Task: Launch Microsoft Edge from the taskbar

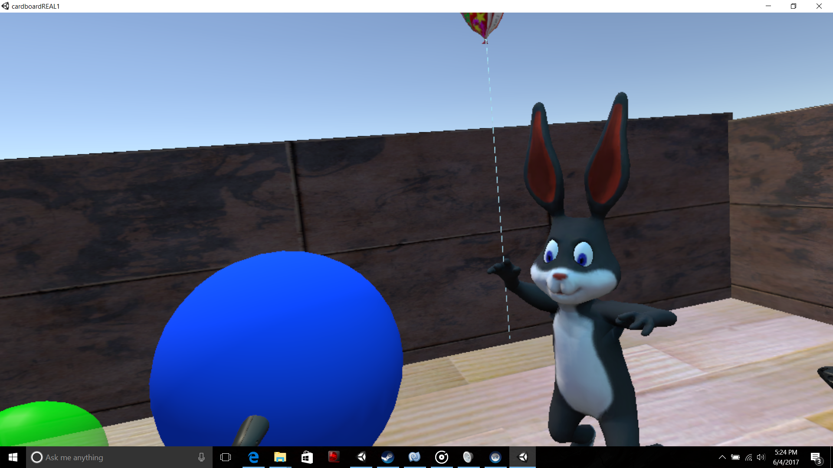Action: [x=253, y=457]
